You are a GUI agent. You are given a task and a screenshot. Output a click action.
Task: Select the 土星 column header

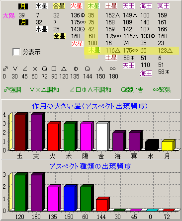111,6
